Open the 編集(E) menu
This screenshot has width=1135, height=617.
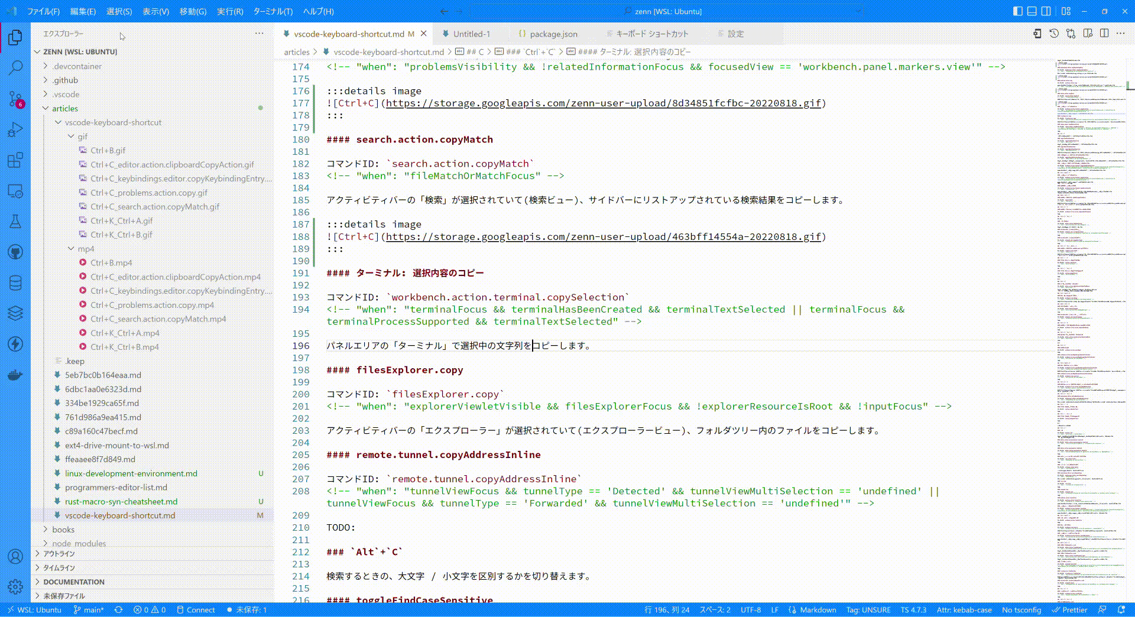(x=83, y=11)
